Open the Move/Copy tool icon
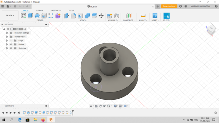The width and height of the screenshot is (219, 123). tap(101, 16)
